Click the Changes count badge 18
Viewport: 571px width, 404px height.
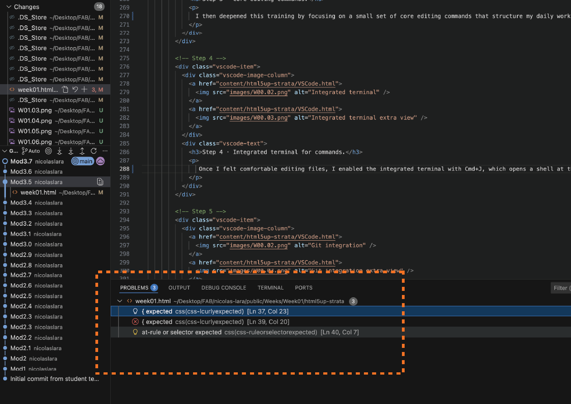tap(99, 7)
